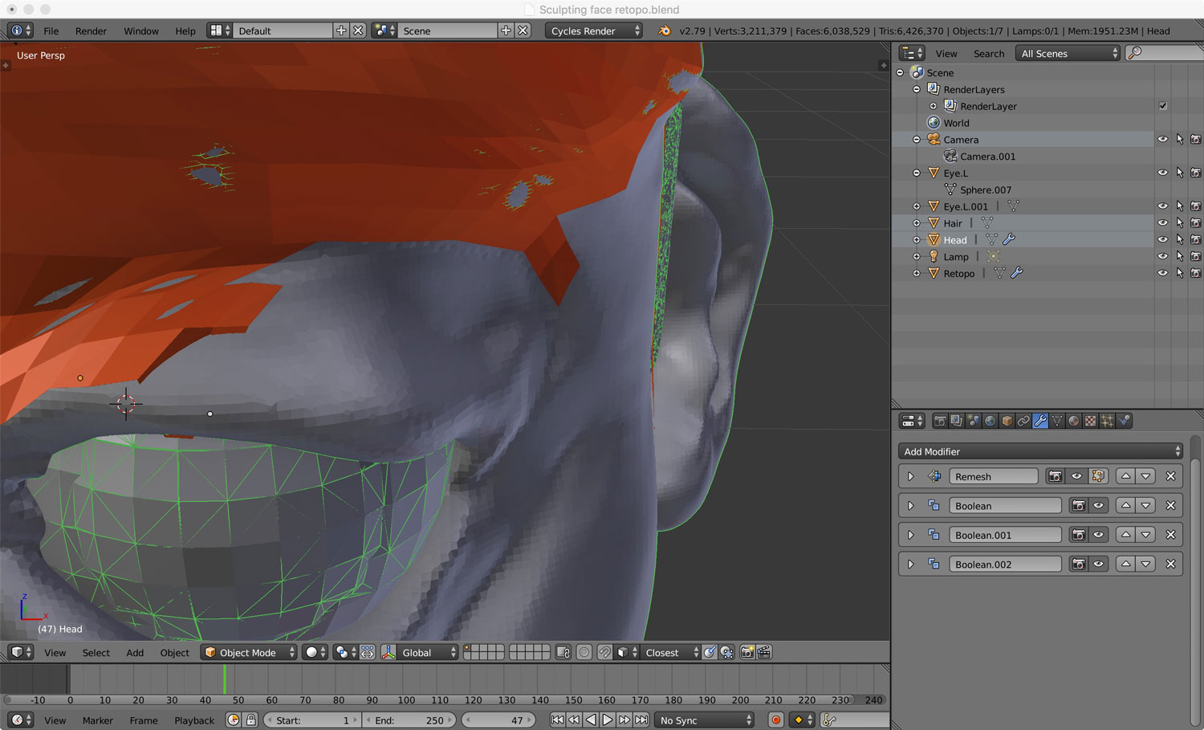
Task: Move the Remesh modifier down
Action: pos(1145,476)
